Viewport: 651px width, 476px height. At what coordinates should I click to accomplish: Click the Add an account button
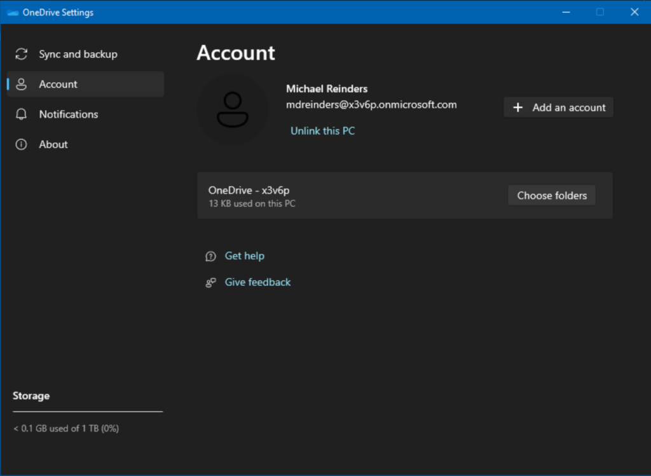tap(558, 107)
